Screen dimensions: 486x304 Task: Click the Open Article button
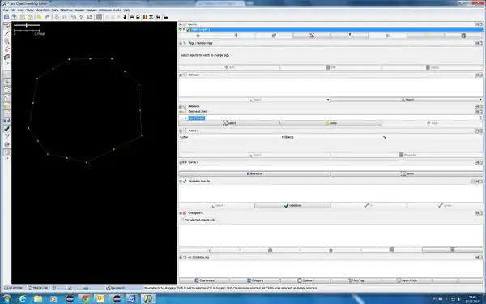pyautogui.click(x=407, y=280)
